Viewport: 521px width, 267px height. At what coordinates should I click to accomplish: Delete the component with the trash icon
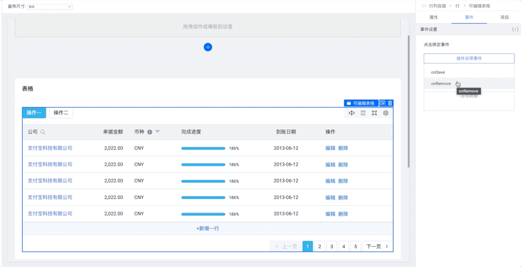coord(390,103)
